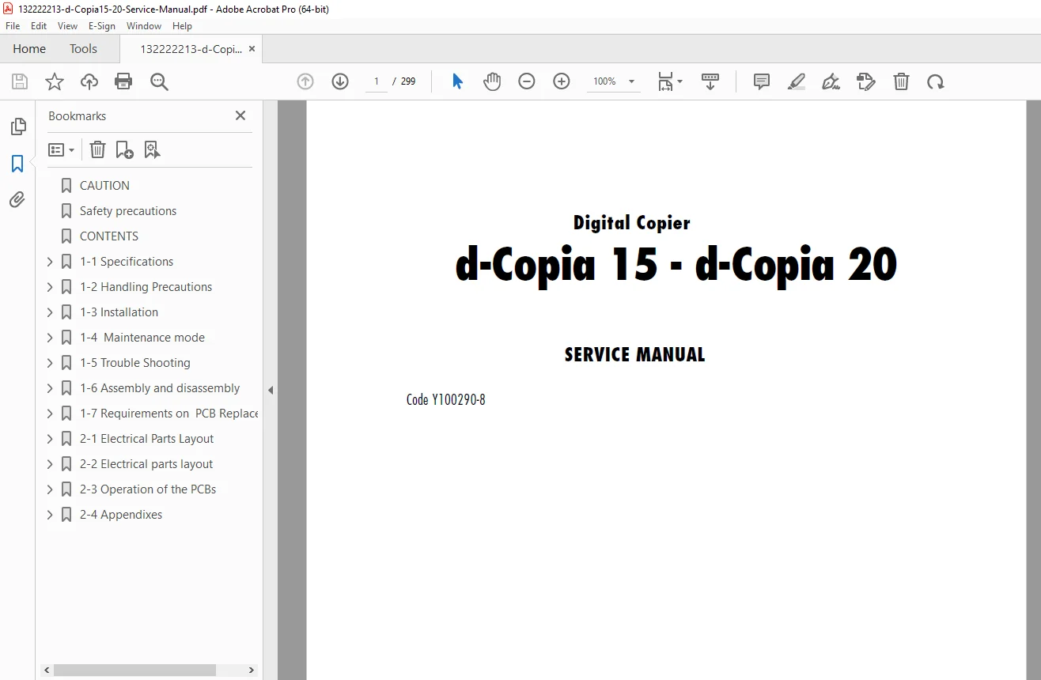This screenshot has width=1041, height=680.
Task: Expand the 2-3 Operation of the PCBs bookmark
Action: point(50,489)
